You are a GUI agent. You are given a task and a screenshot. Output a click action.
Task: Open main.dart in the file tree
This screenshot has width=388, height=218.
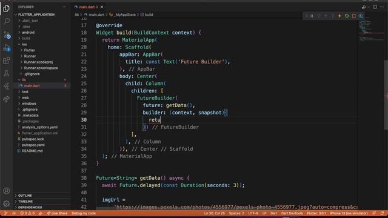click(42, 86)
